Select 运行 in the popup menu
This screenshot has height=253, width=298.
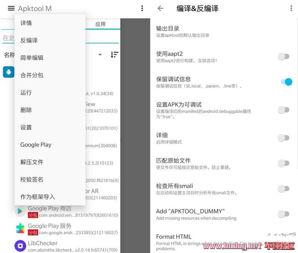(50, 93)
